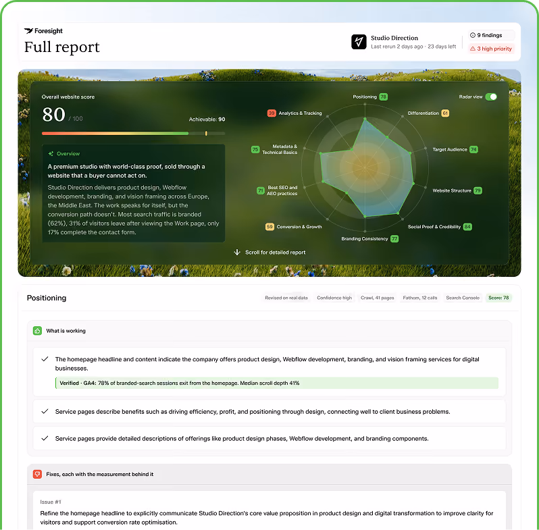
Task: Click the warning triangle beside 3 high priority
Action: pos(473,49)
